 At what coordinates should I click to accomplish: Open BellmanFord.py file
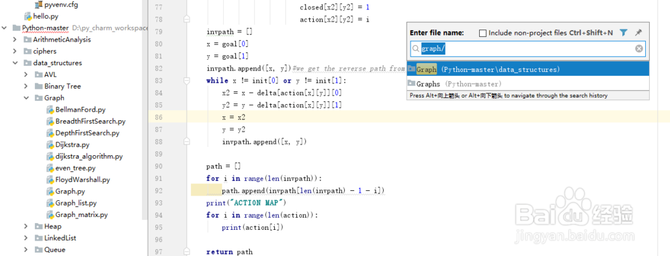(81, 110)
